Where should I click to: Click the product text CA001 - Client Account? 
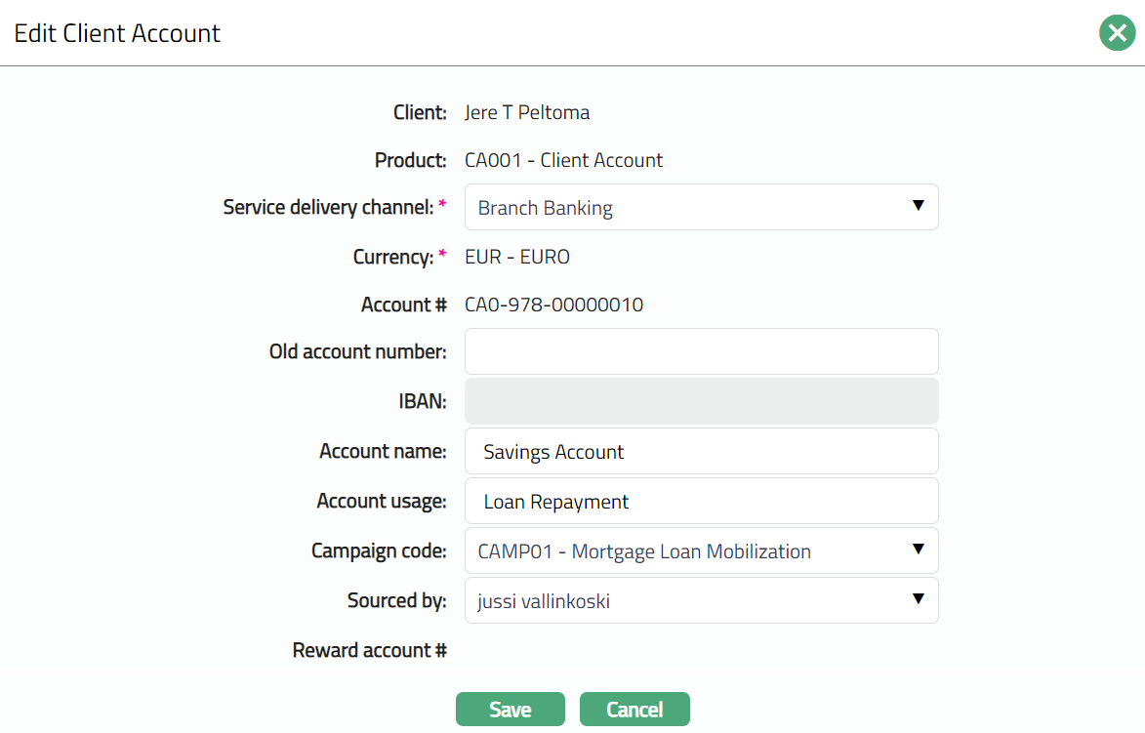tap(563, 160)
